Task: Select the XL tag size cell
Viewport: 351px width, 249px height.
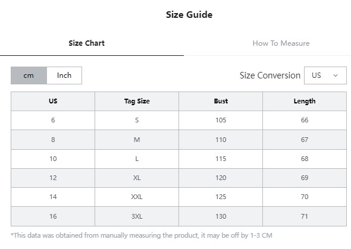Action: (137, 178)
